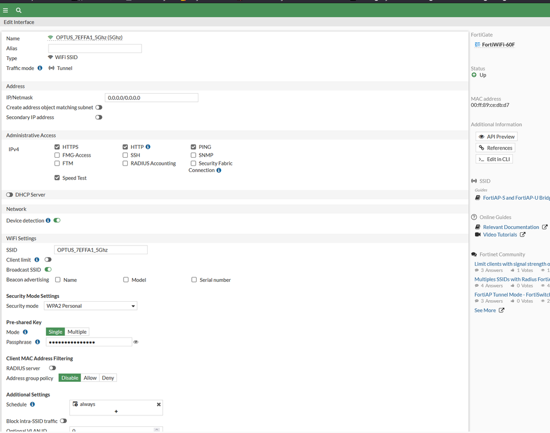Screen dimensions: 550x433
Task: Open Relevant Documentation link
Action: coord(511,227)
